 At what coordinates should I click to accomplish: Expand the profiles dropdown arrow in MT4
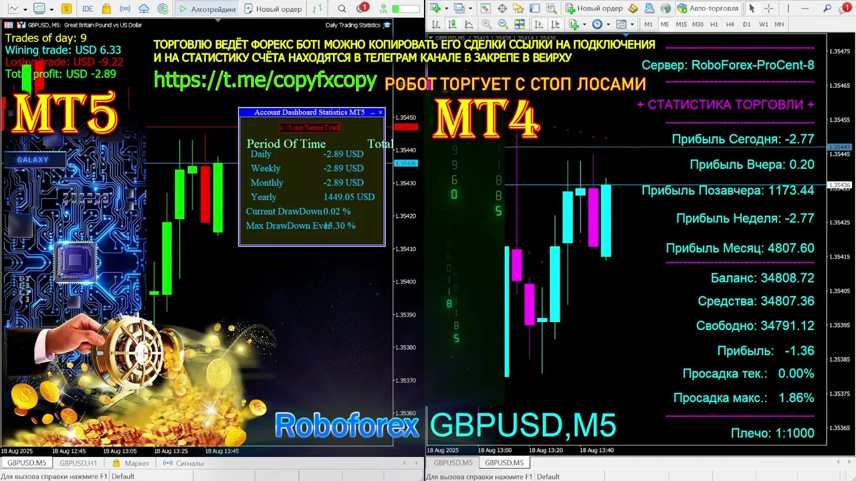tap(470, 9)
